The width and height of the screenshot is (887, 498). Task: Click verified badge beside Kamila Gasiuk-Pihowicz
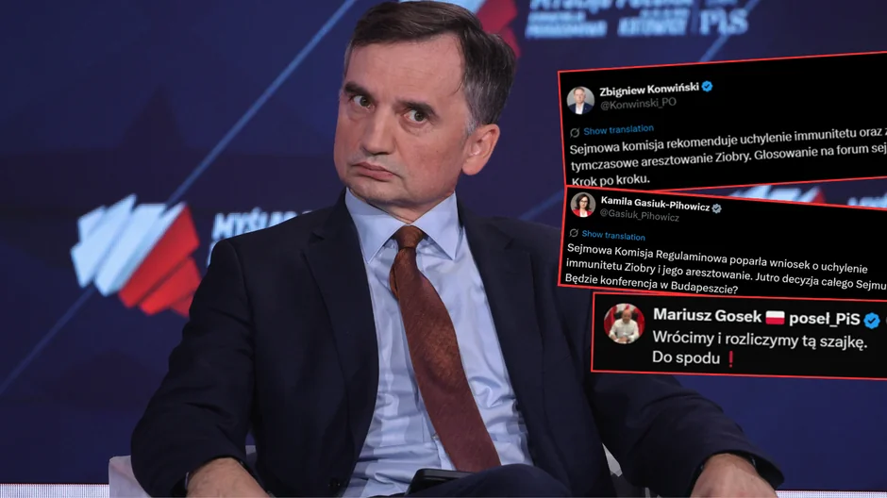coord(717,208)
